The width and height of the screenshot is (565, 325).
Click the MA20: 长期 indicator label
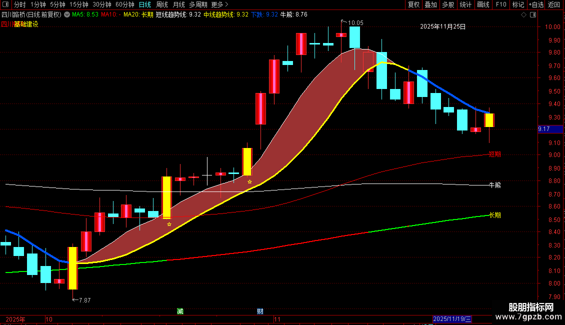tap(138, 15)
